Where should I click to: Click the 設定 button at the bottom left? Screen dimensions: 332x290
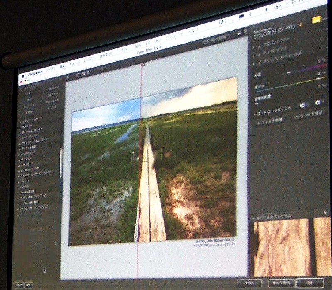(x=28, y=285)
